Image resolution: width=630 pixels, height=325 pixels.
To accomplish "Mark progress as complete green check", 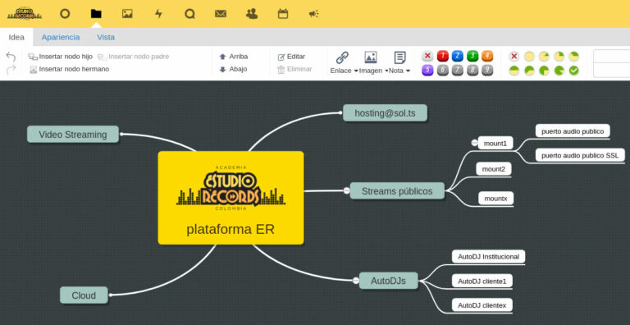I will pyautogui.click(x=573, y=71).
